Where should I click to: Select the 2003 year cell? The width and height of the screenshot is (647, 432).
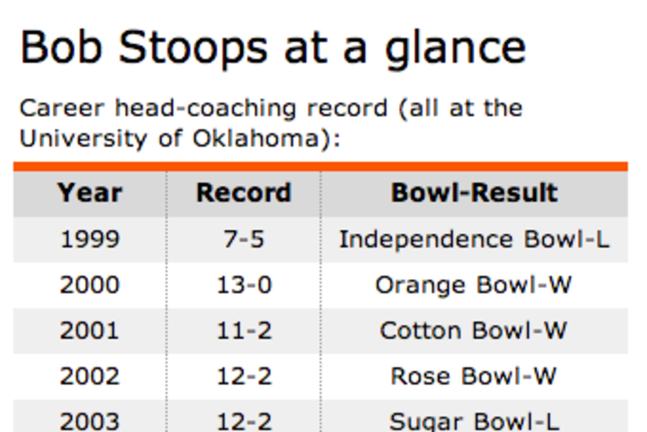click(x=89, y=416)
